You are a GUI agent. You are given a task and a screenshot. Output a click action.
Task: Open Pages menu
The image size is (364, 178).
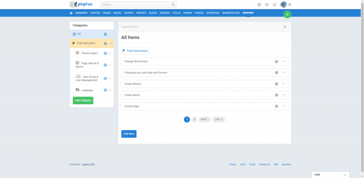(107, 13)
